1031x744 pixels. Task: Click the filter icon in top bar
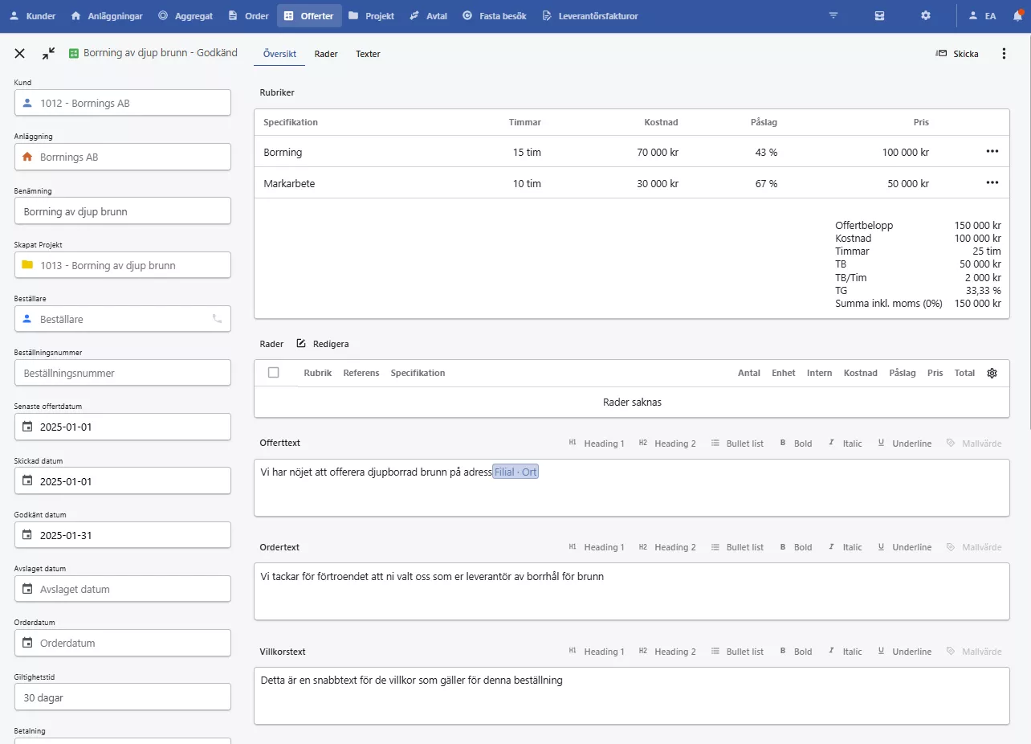[833, 15]
